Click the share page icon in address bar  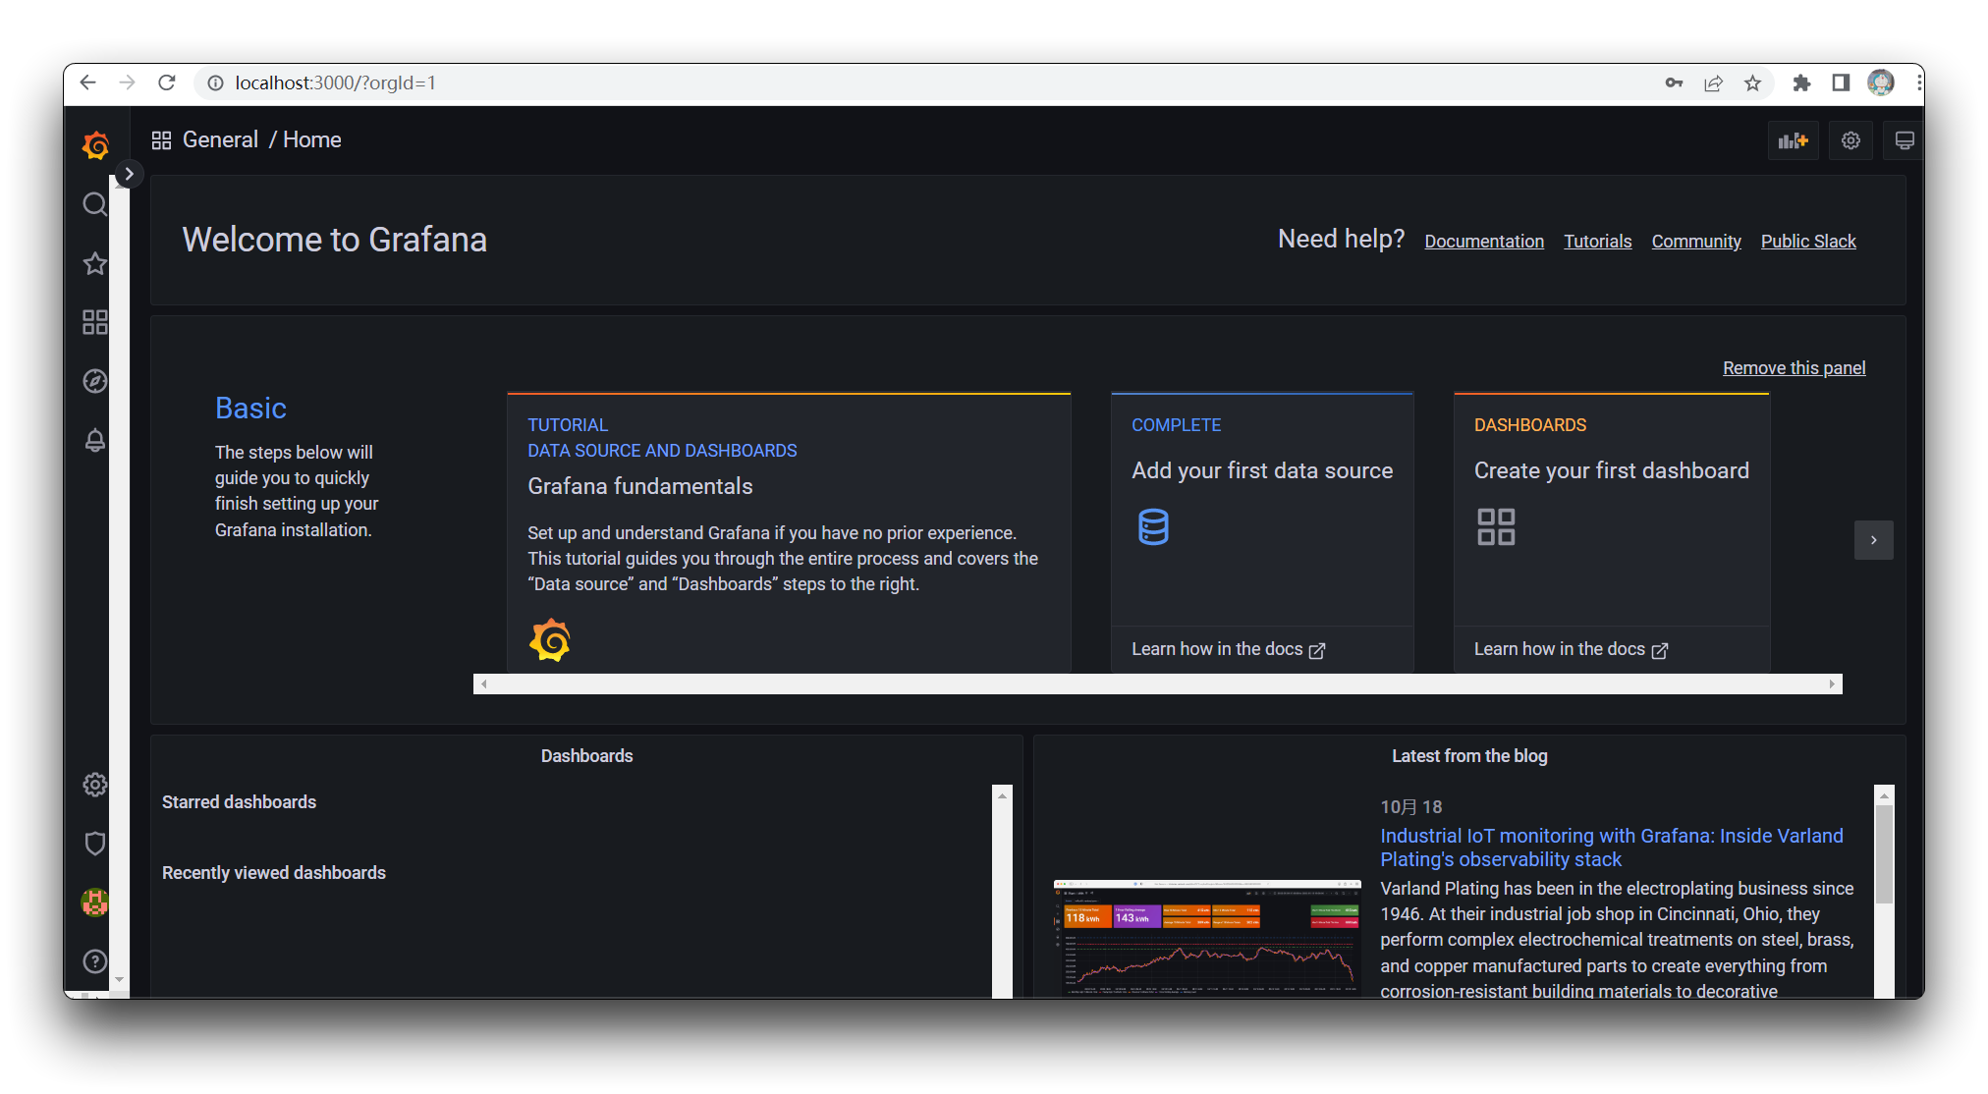coord(1713,83)
